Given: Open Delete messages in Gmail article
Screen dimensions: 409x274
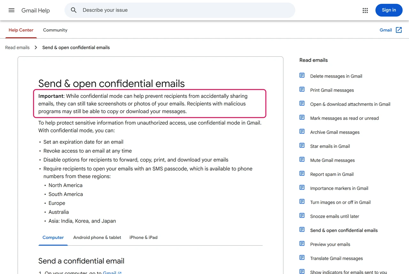Looking at the screenshot, I should tap(336, 76).
